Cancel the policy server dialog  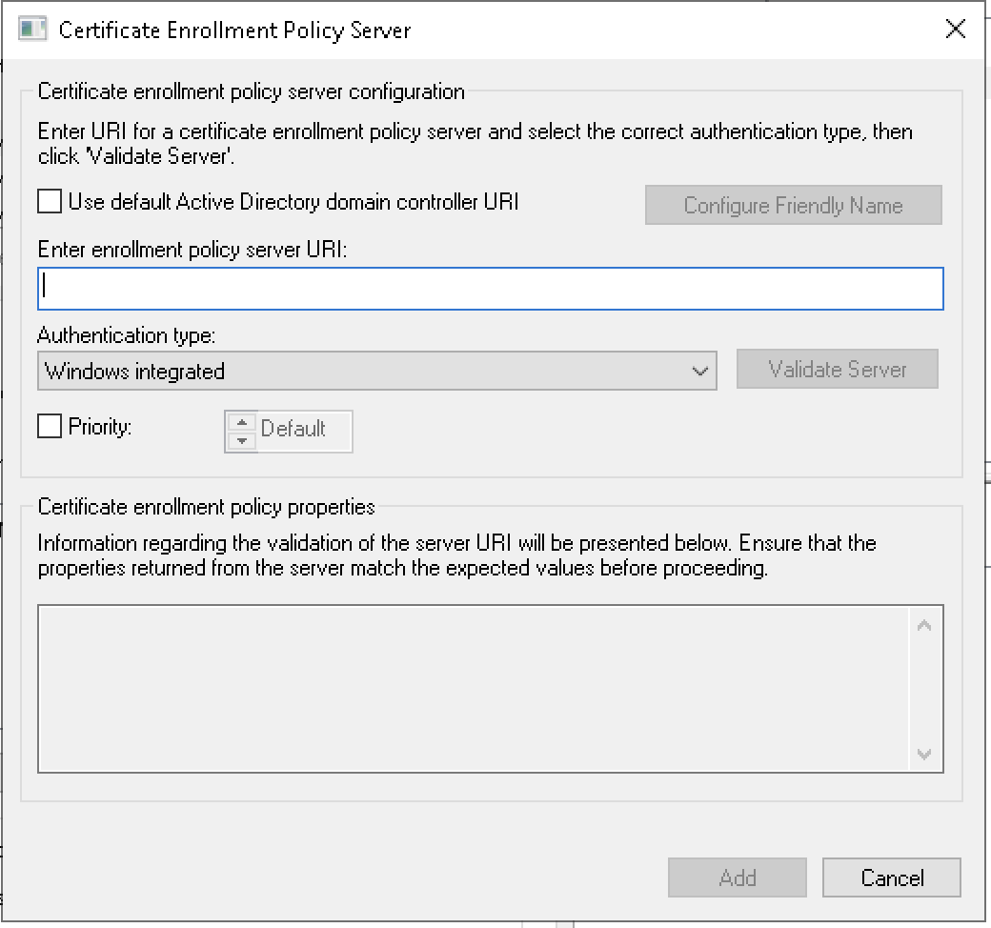click(891, 878)
